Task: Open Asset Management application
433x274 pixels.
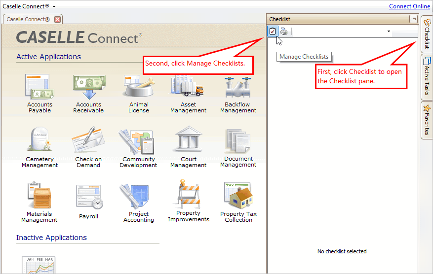Action: coord(188,94)
